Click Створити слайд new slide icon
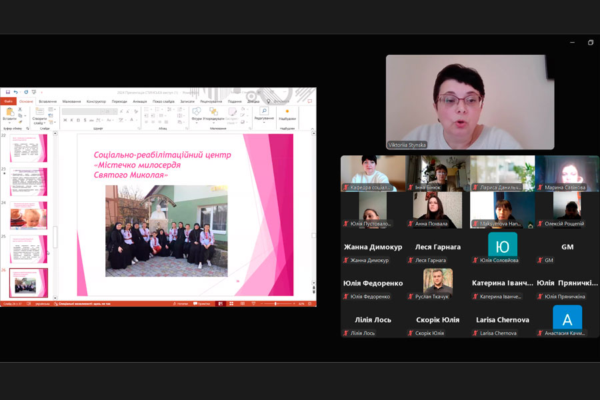 (39, 111)
